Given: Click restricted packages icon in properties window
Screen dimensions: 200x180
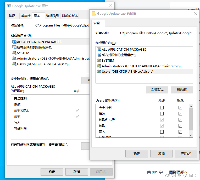Looking at the screenshot, I should coord(14,47).
